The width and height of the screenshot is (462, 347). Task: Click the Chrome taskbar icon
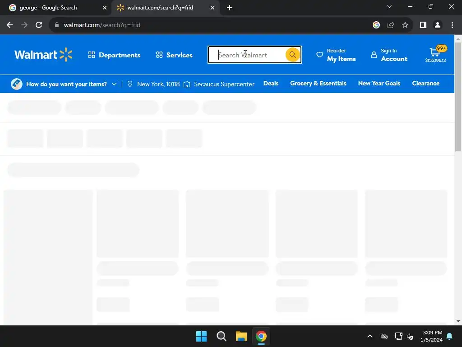point(261,336)
